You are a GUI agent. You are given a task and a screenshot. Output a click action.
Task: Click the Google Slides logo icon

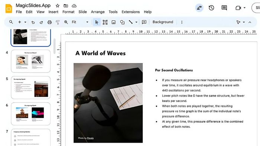(x=9, y=9)
